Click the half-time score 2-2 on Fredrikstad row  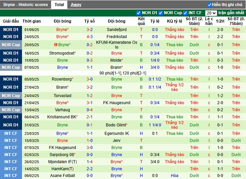(x=220, y=37)
